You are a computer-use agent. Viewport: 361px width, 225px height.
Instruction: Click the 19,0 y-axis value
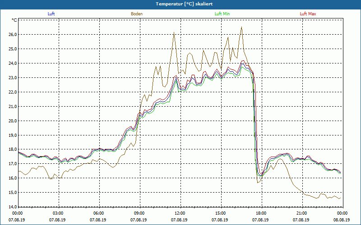[x=13, y=135]
